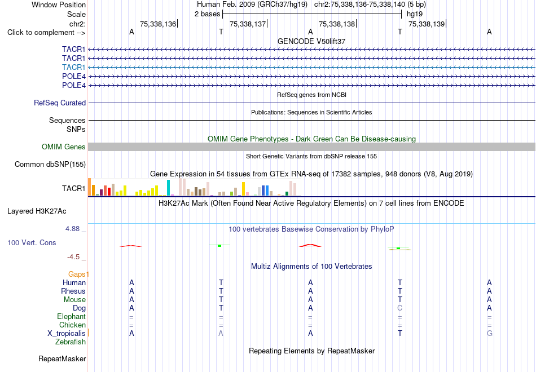
Task: Click the '100 Vert. Cons' track label
Action: [32, 242]
